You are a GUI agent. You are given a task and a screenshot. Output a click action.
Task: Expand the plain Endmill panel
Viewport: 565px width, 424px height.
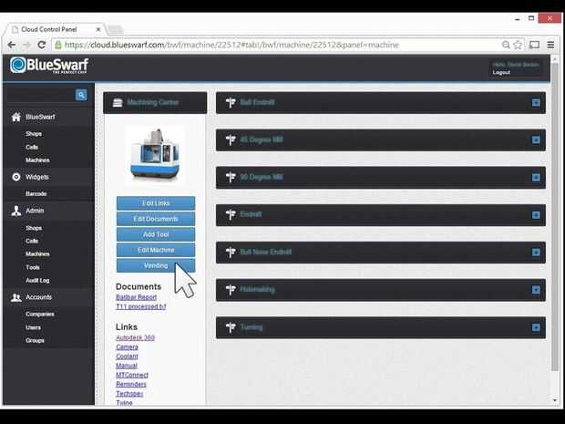click(x=536, y=215)
